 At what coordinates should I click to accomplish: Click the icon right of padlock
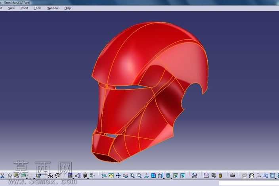click(92, 176)
